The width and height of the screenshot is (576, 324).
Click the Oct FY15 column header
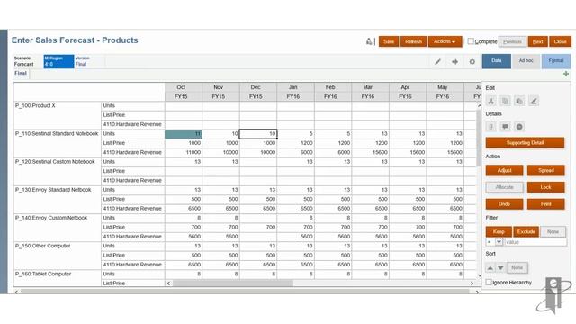tap(184, 92)
